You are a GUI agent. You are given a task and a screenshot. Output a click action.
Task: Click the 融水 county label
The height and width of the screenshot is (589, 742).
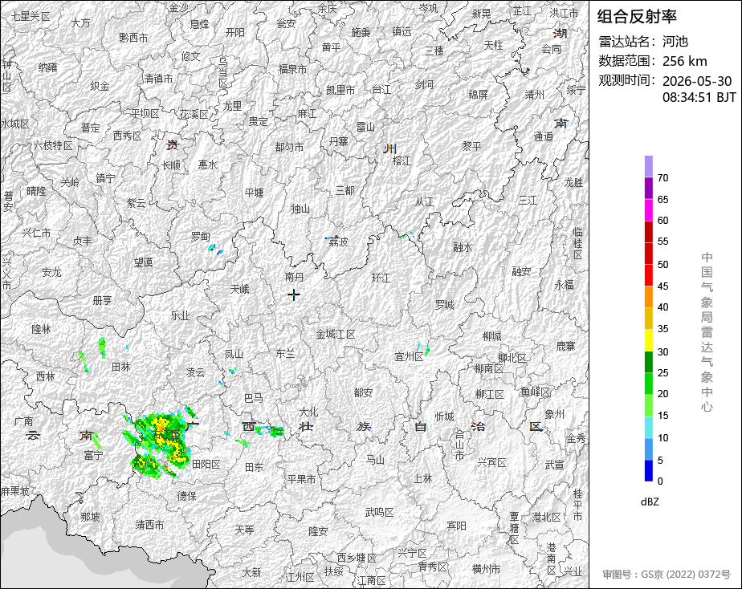(x=463, y=247)
